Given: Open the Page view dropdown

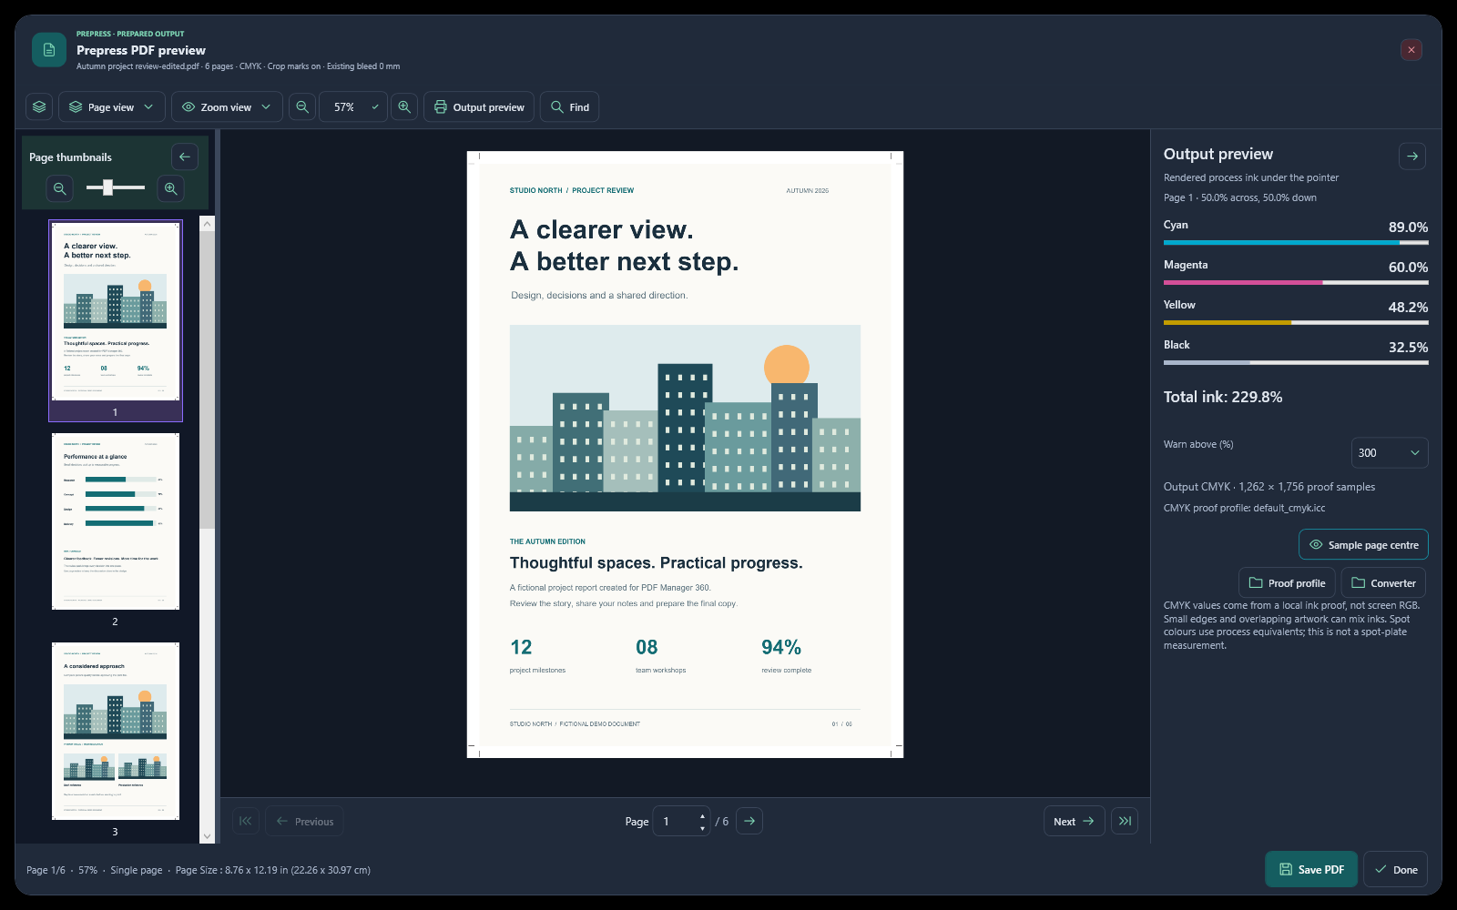Looking at the screenshot, I should [x=112, y=106].
